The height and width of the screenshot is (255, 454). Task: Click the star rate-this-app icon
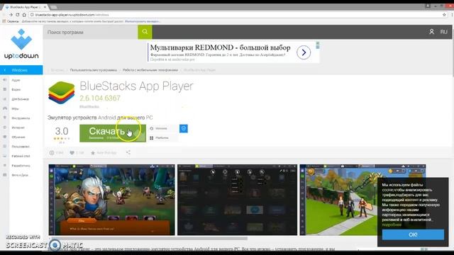pos(93,153)
